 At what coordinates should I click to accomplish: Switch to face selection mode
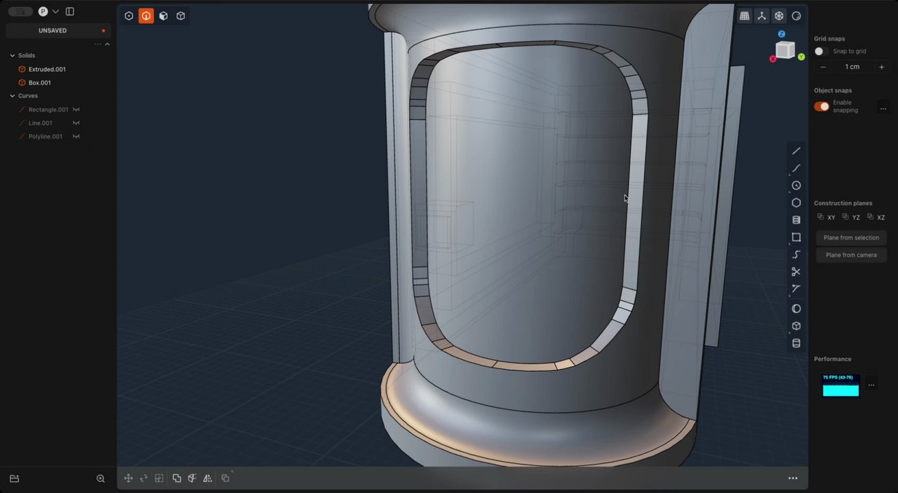pyautogui.click(x=163, y=16)
